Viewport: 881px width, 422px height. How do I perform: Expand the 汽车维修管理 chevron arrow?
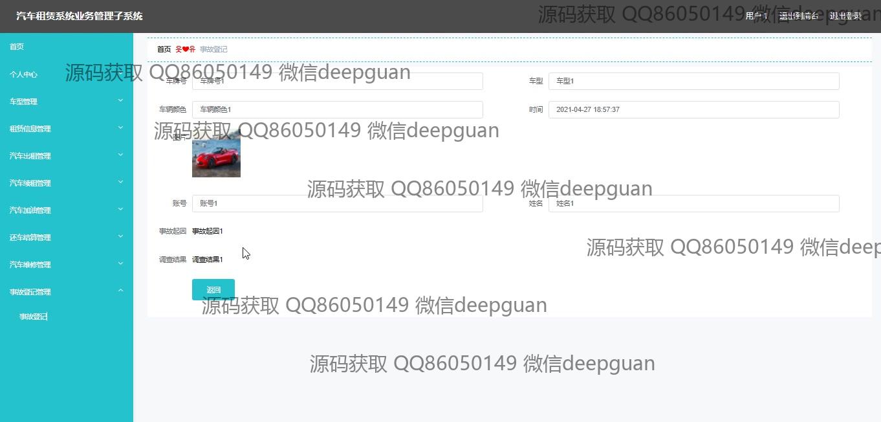(x=120, y=263)
